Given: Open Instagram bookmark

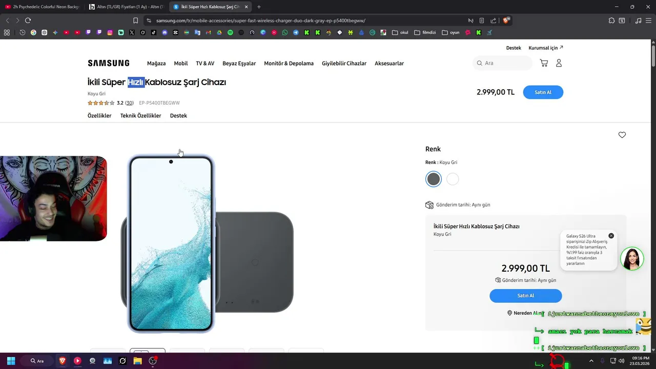Looking at the screenshot, I should pos(110,32).
